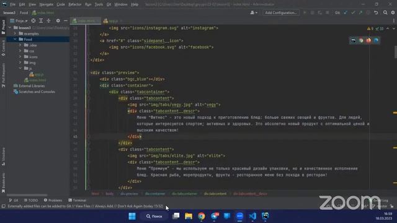Open the Git menu
Image resolution: width=397 pixels, height=223 pixels.
[109, 4]
